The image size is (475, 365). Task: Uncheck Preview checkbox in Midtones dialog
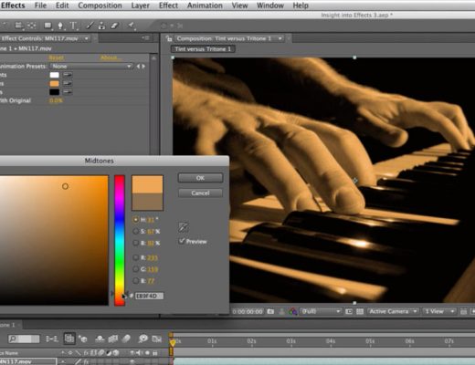(182, 241)
